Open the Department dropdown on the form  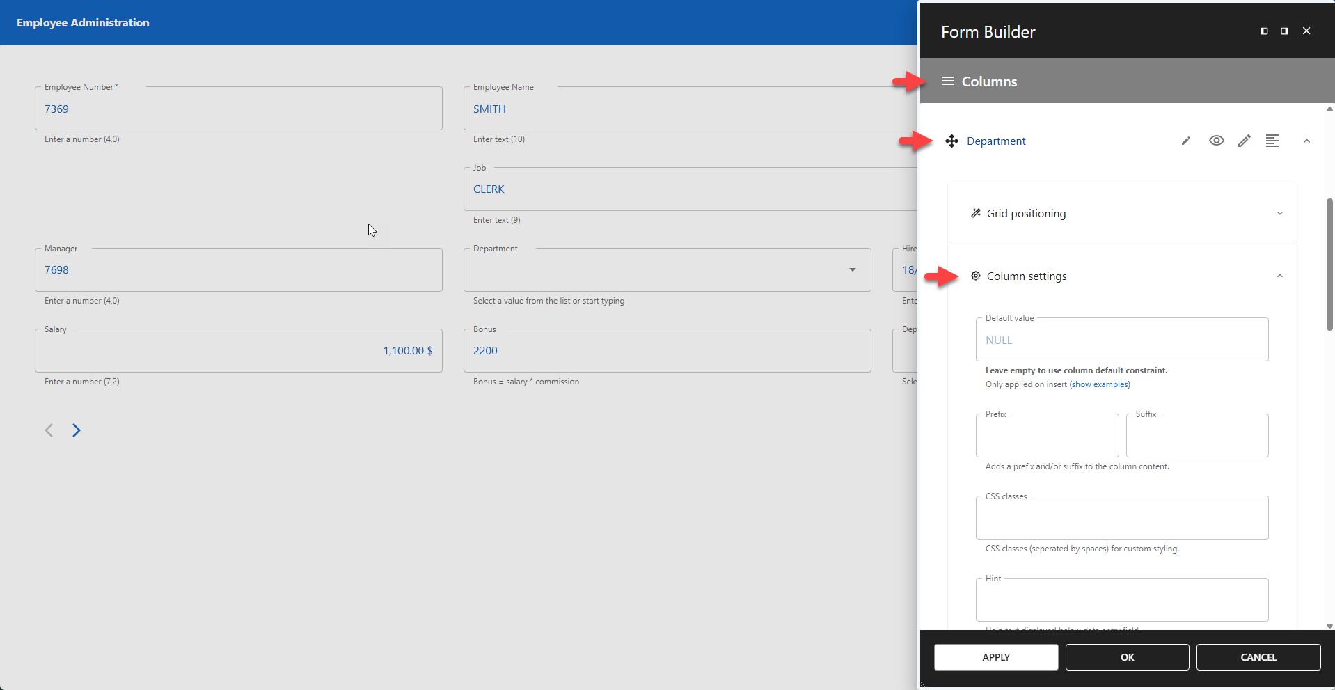[852, 269]
